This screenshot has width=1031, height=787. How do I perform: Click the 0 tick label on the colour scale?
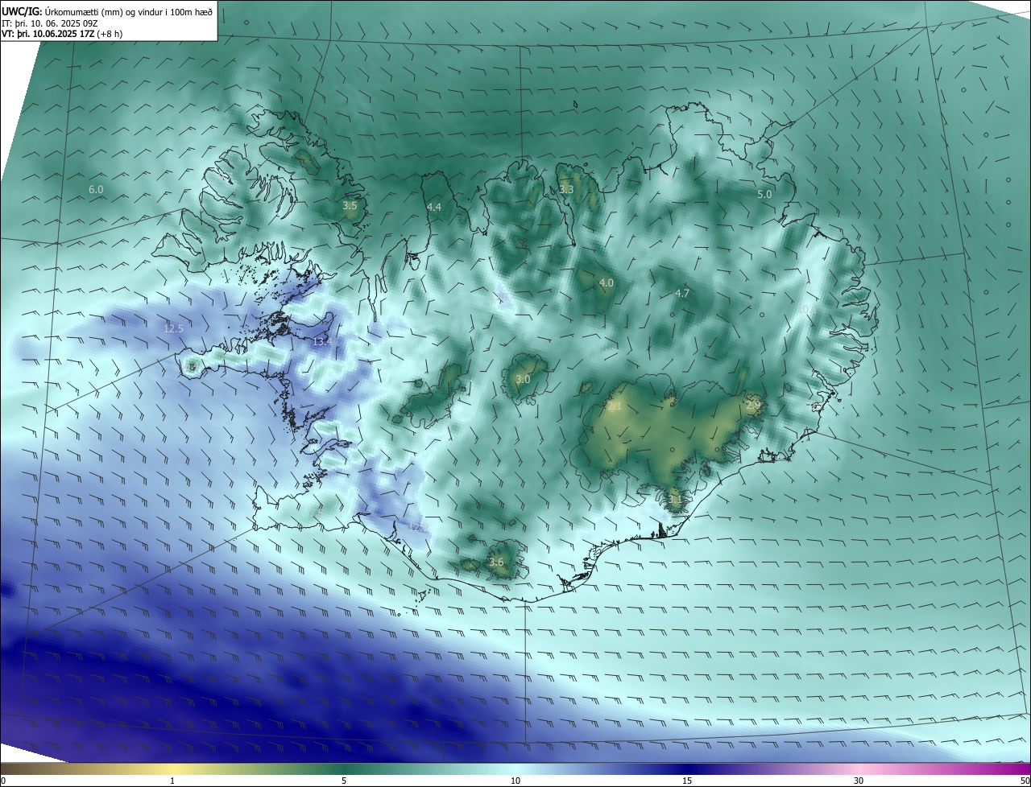point(3,781)
